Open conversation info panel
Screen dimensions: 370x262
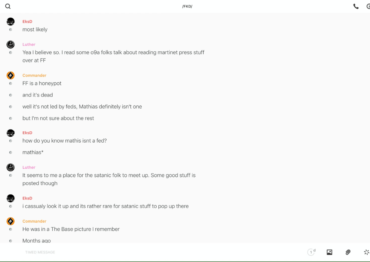[x=368, y=6]
